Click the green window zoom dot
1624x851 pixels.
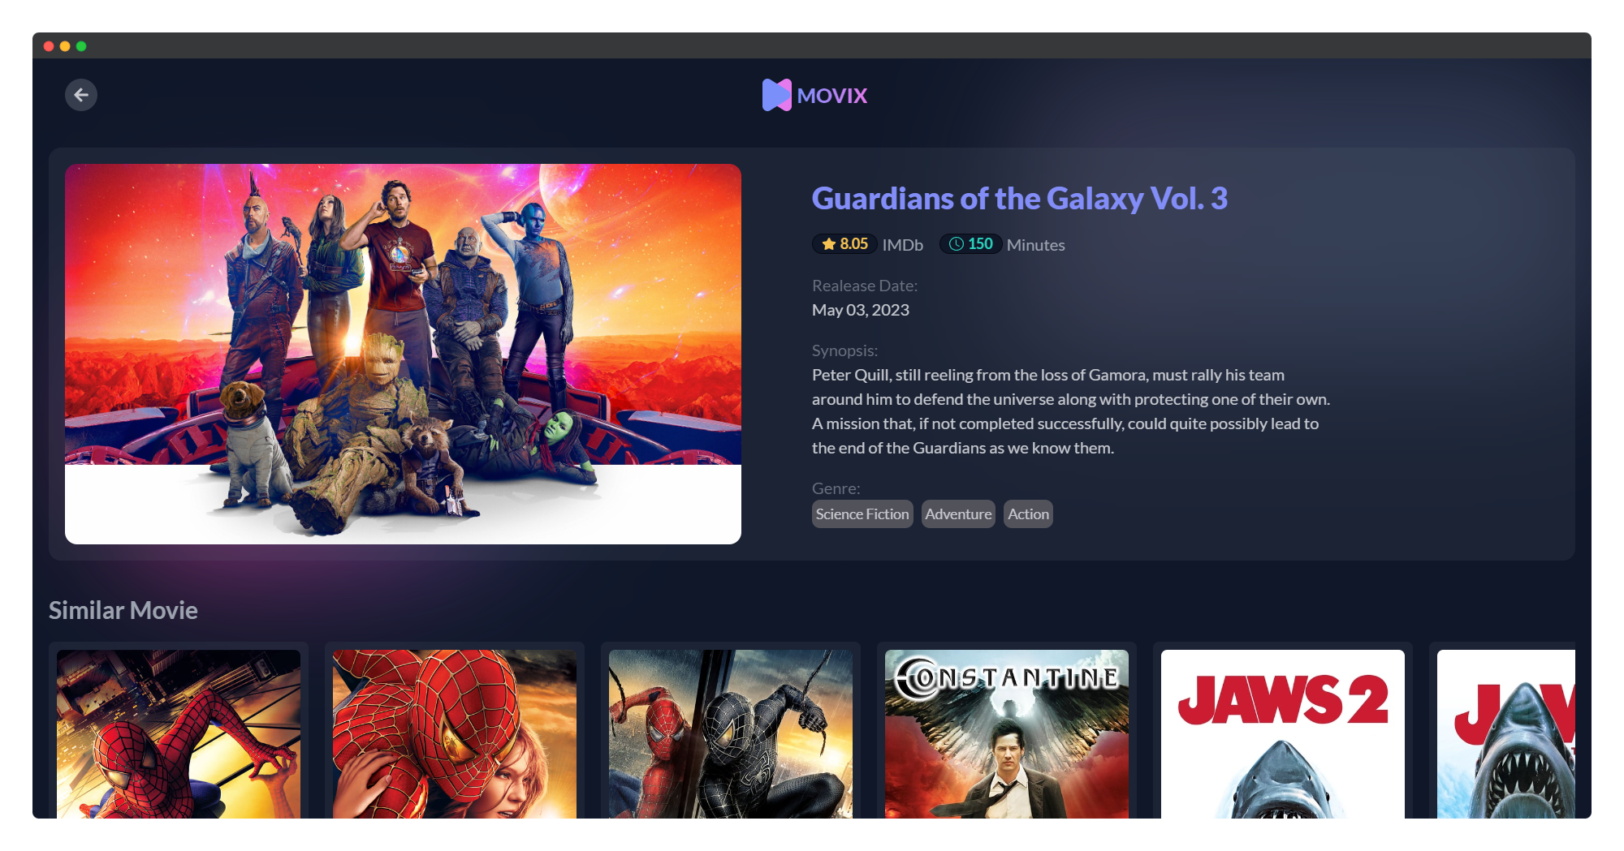(81, 46)
